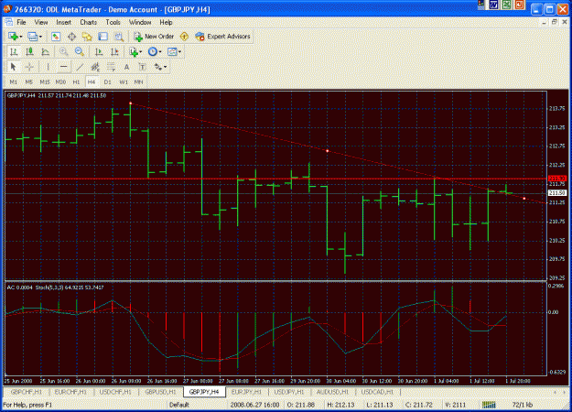Viewport: 572px width, 412px height.
Task: Select the Text Label 'T' tool
Action: 142,67
